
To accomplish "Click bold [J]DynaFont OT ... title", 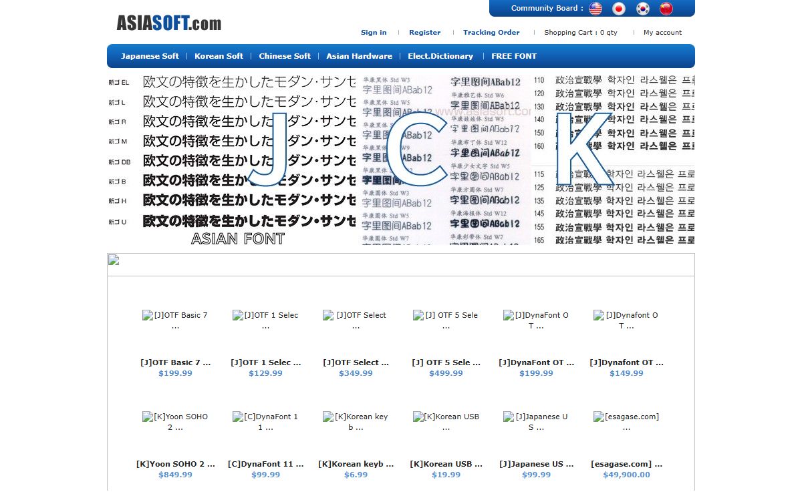I will click(x=536, y=362).
